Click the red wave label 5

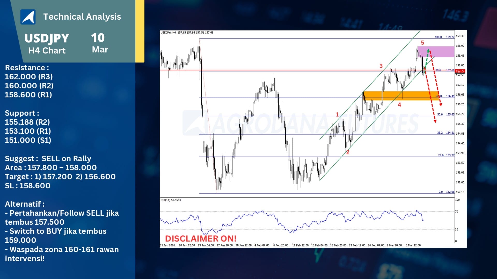click(x=422, y=43)
